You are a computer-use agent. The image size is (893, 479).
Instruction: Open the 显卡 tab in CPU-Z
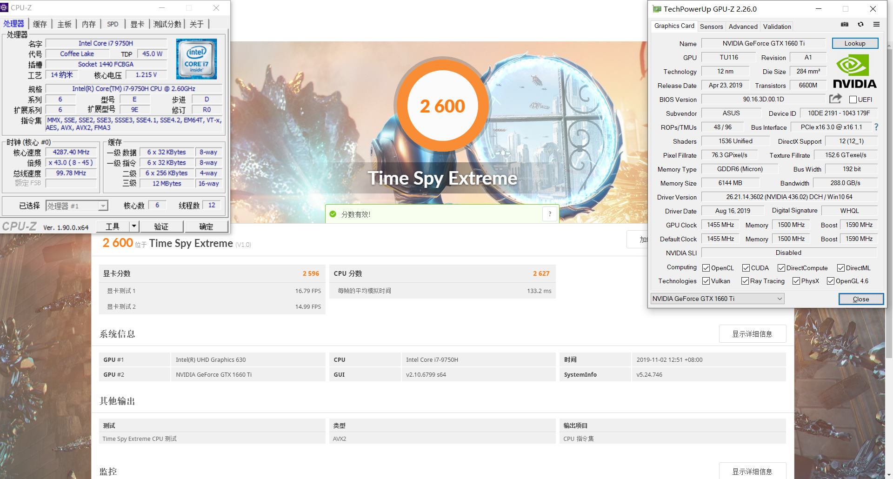tap(137, 24)
